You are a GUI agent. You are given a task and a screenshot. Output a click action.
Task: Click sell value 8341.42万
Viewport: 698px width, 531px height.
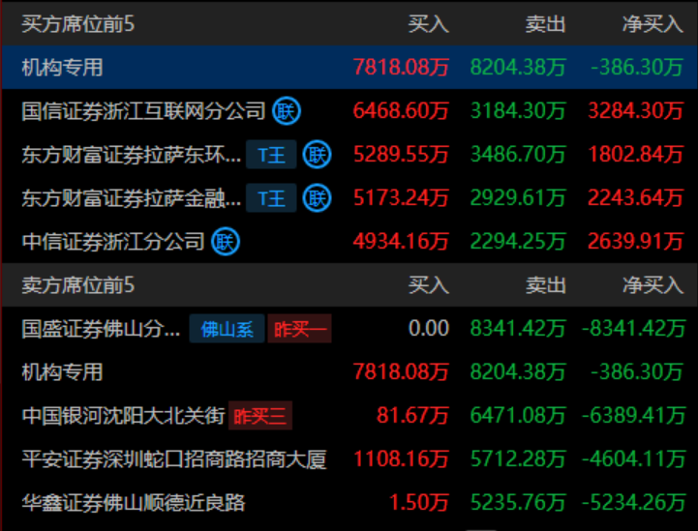(518, 329)
